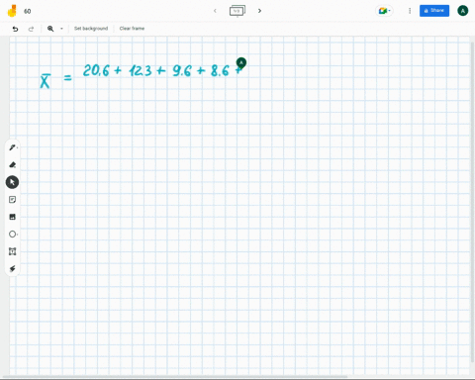Image resolution: width=475 pixels, height=380 pixels.
Task: Click the horizontal scrollbar at the bottom
Action: (x=175, y=376)
